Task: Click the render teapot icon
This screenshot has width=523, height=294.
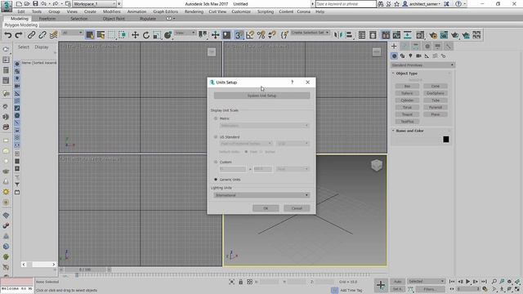Action: pyautogui.click(x=454, y=34)
